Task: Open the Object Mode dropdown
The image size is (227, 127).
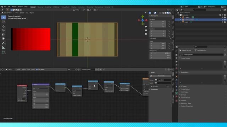Action: [7, 13]
